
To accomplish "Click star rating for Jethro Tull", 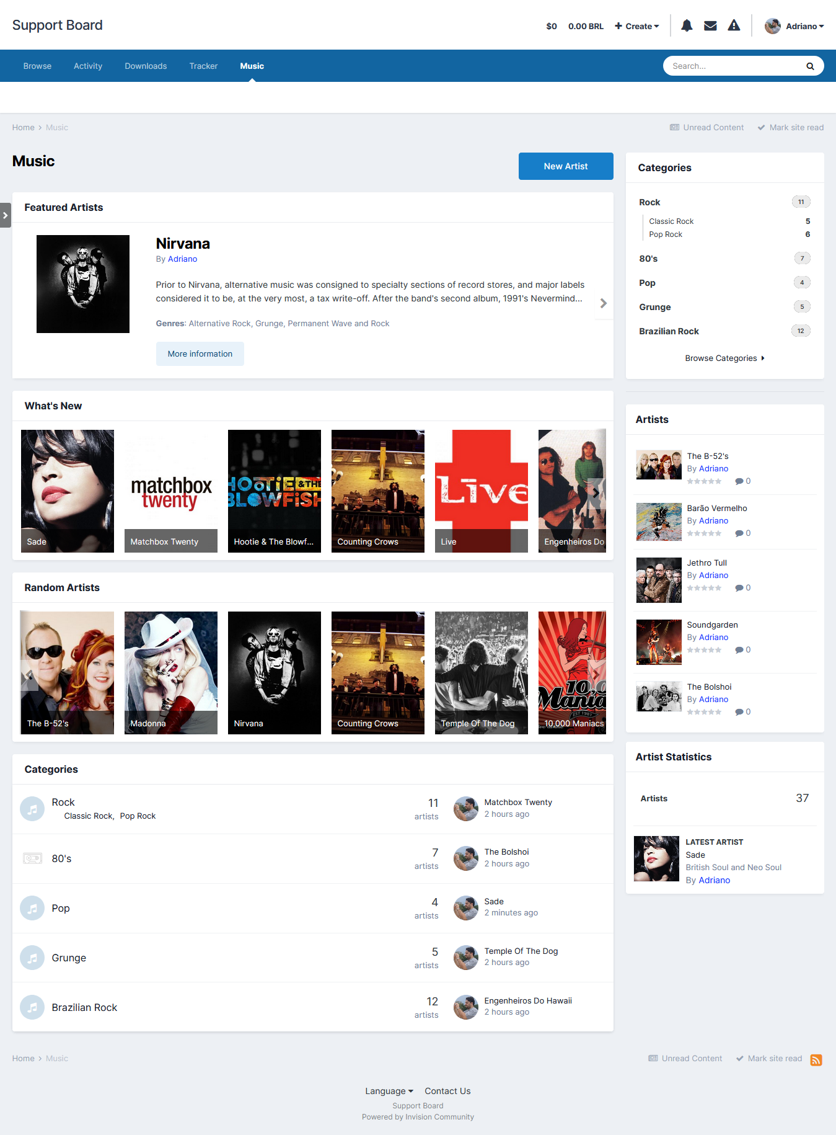I will tap(704, 588).
